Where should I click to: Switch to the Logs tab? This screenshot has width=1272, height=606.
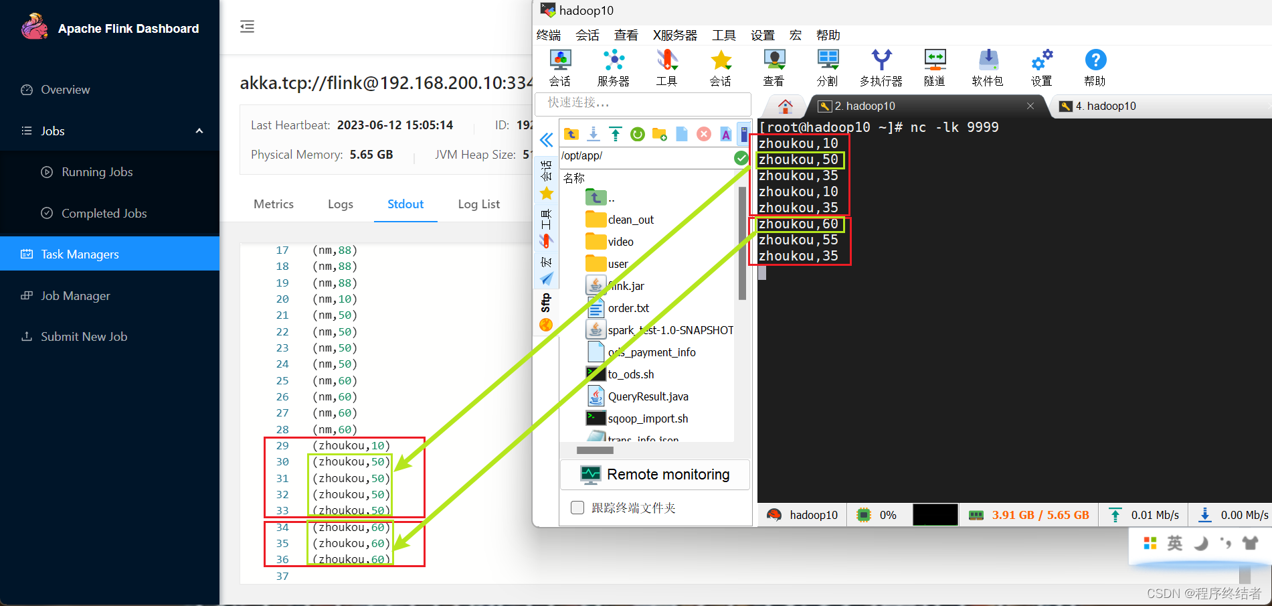tap(341, 204)
